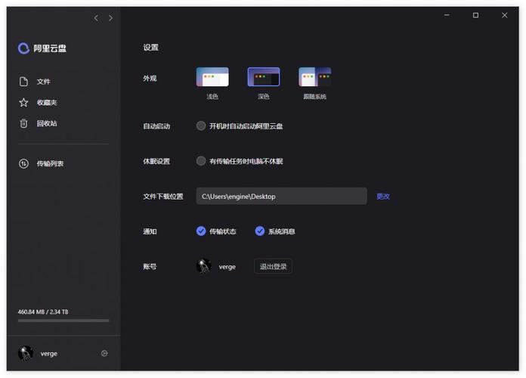Uncheck 系统消息 notification checkbox

tap(260, 231)
